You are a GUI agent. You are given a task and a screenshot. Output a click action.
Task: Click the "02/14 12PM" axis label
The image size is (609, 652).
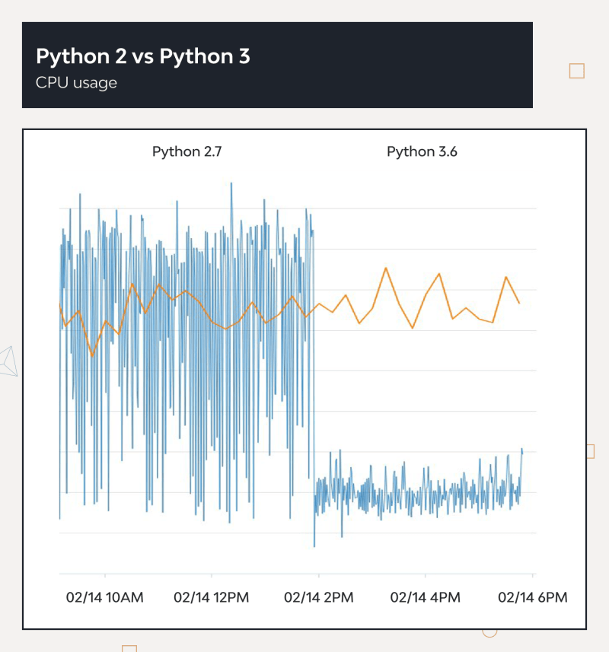pyautogui.click(x=212, y=597)
